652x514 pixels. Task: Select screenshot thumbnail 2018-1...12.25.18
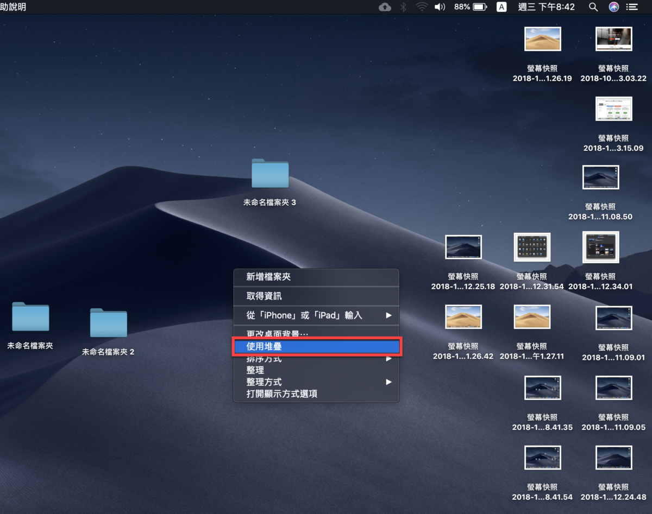[x=463, y=247]
